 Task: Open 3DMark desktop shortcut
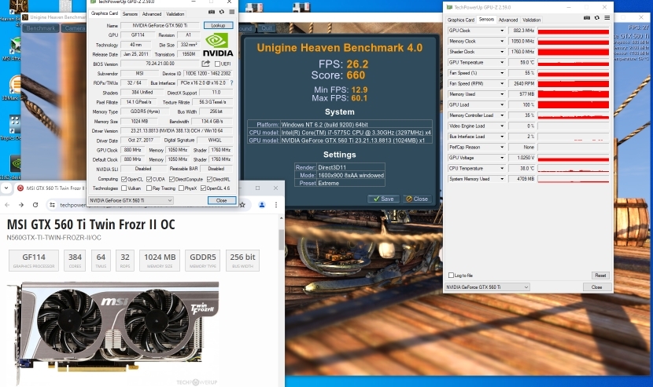point(13,88)
